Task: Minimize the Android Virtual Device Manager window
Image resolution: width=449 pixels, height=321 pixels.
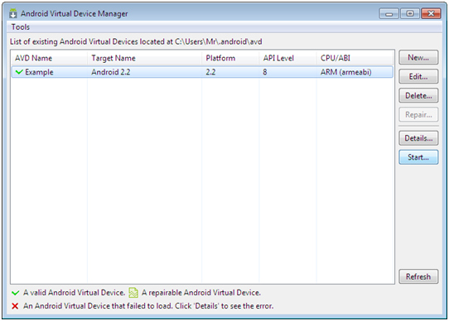Action: pyautogui.click(x=389, y=13)
